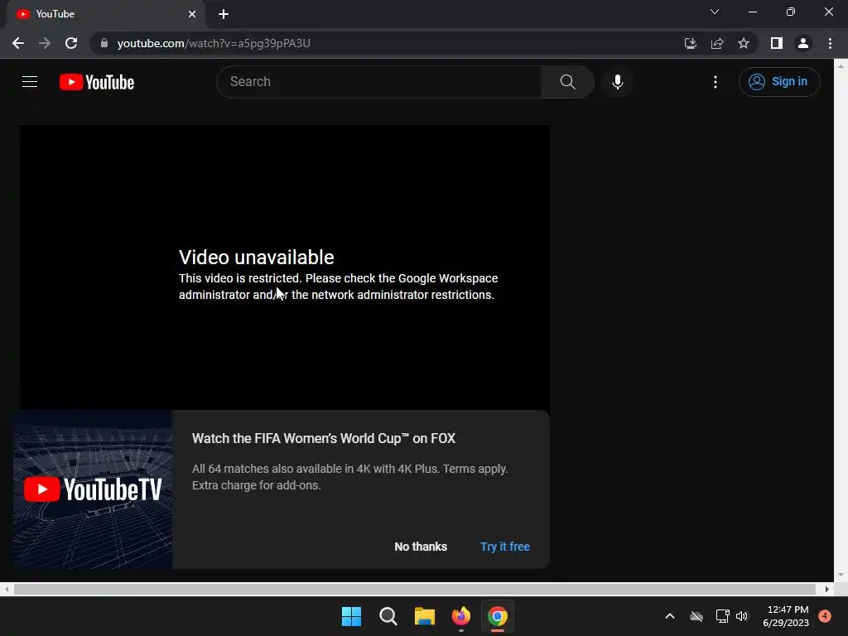Click the Chrome taskbar icon
848x636 pixels.
(498, 616)
